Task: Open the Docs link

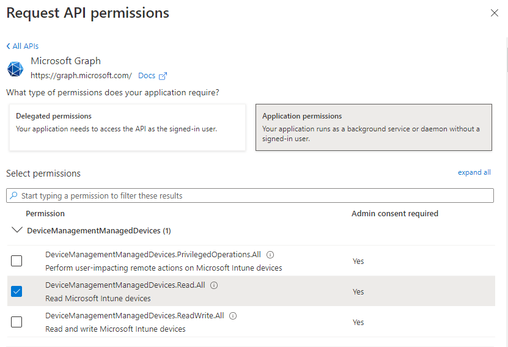Action: [147, 75]
